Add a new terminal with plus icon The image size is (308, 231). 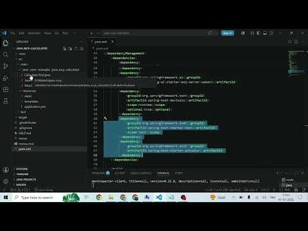tap(278, 173)
